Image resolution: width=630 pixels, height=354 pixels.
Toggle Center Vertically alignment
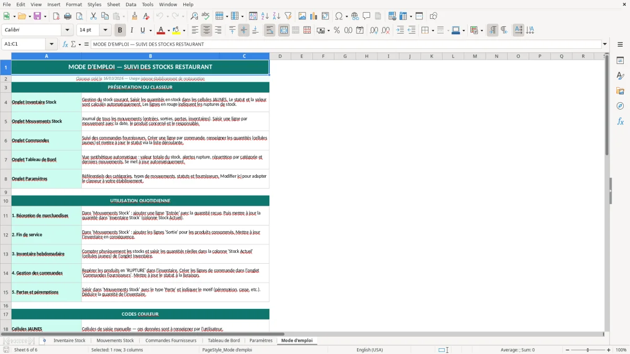[x=244, y=30]
